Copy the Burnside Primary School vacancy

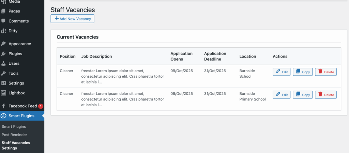303,95
